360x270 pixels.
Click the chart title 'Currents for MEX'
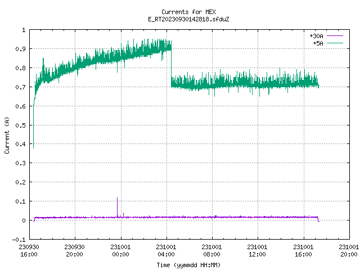[188, 12]
